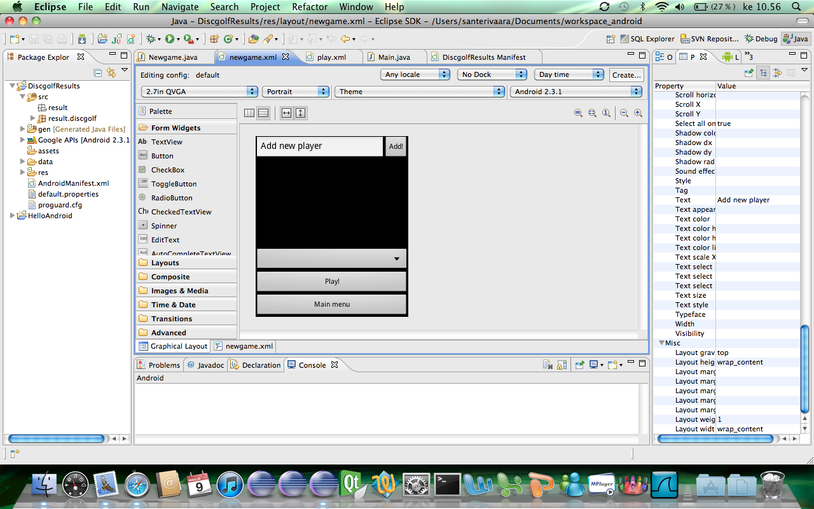Screen dimensions: 814x509
Task: Collapse the DiscgolfResults project tree
Action: pos(13,86)
